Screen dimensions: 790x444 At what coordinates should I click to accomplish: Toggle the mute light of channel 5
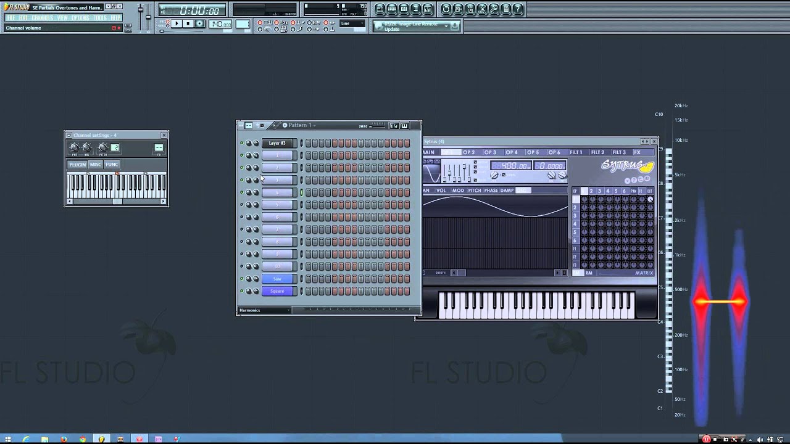(x=242, y=205)
